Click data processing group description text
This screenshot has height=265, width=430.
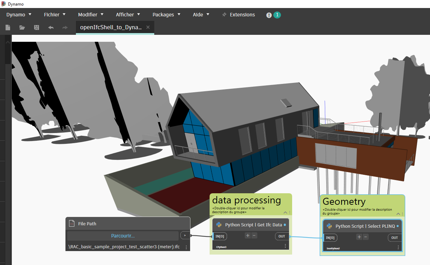(x=238, y=210)
